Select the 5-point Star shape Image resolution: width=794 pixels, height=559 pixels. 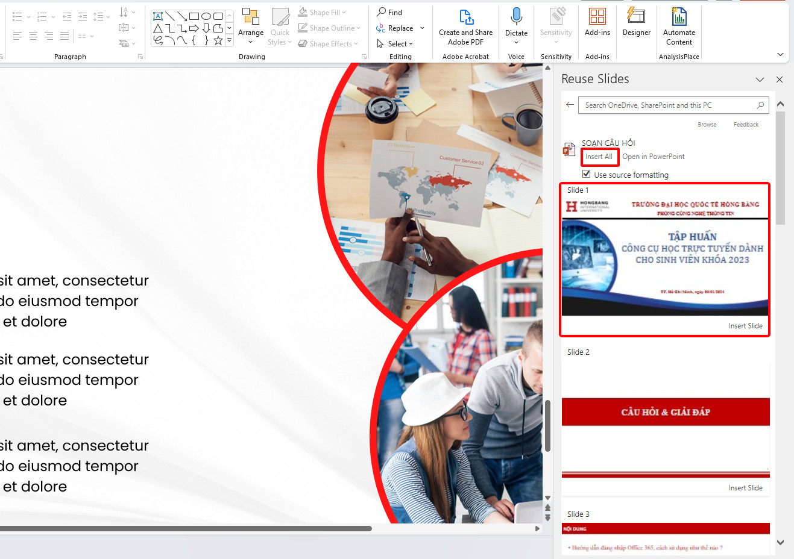[218, 40]
